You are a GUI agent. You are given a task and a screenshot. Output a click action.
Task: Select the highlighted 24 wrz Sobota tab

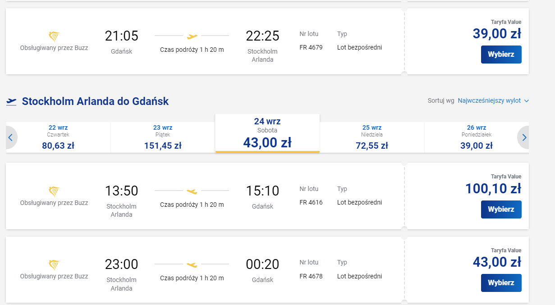click(x=267, y=133)
